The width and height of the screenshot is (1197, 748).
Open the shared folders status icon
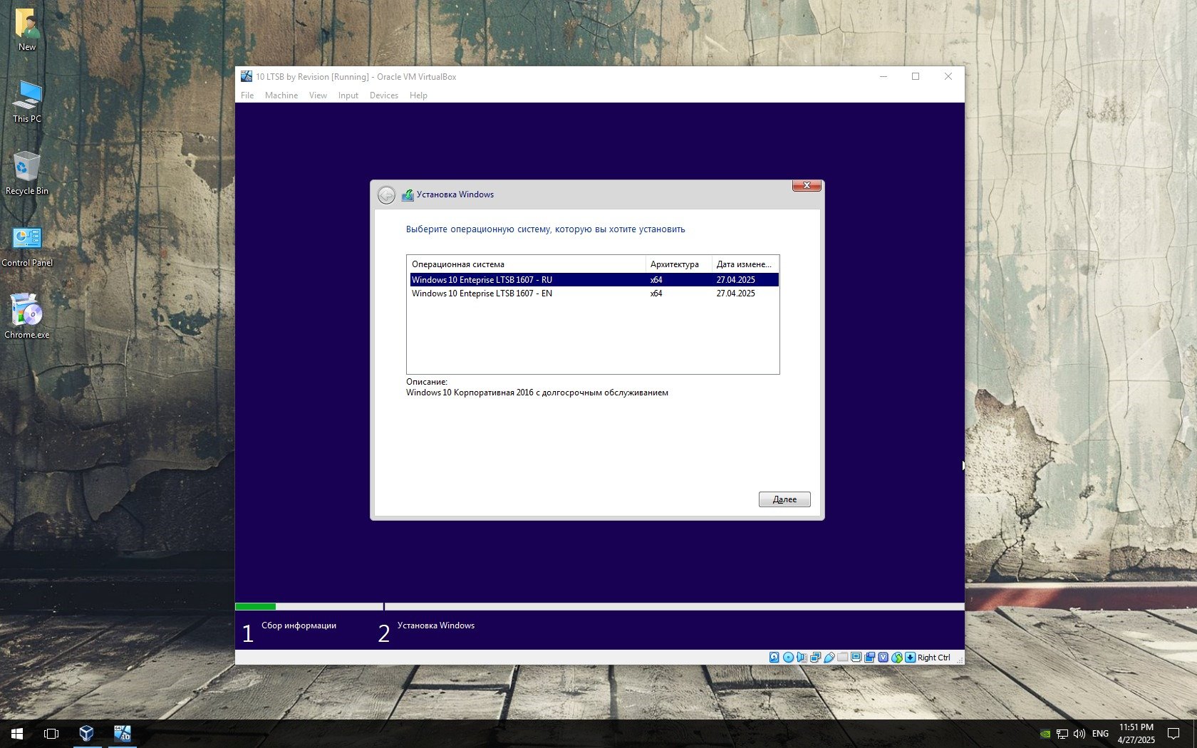click(843, 658)
